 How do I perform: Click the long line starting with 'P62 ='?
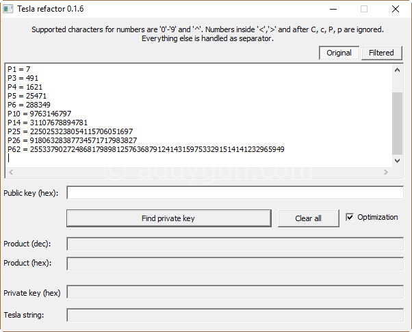pyautogui.click(x=146, y=149)
